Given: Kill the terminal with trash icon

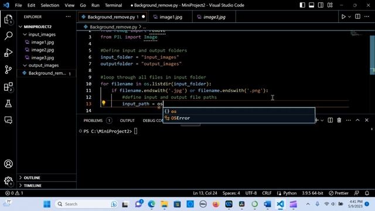Looking at the screenshot, I should [x=339, y=120].
